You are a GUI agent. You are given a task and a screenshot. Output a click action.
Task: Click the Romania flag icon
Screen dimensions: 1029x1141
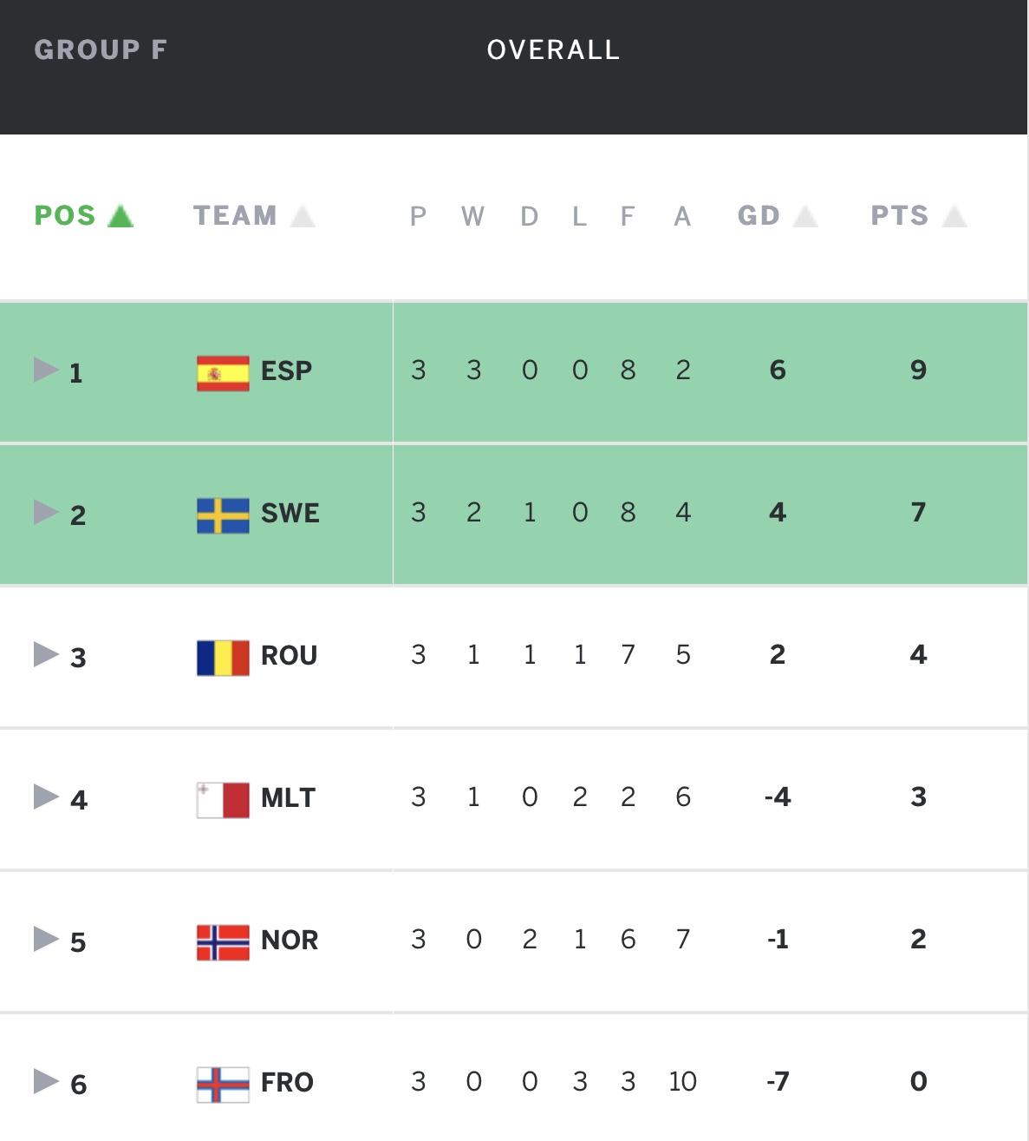pos(223,658)
